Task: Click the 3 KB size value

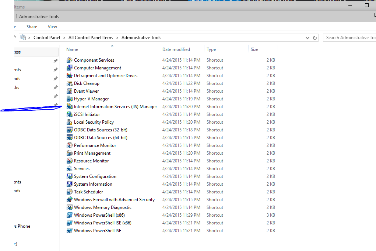Action: click(271, 215)
